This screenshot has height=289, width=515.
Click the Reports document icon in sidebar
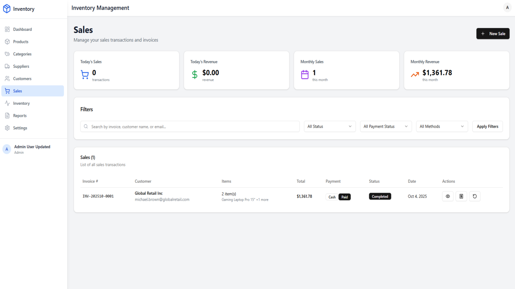click(7, 116)
